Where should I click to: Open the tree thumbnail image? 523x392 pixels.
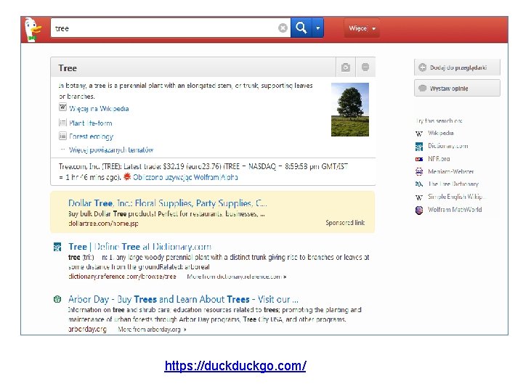[350, 110]
